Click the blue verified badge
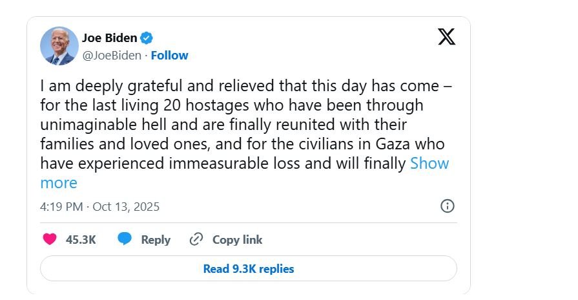The width and height of the screenshot is (578, 300). point(147,37)
